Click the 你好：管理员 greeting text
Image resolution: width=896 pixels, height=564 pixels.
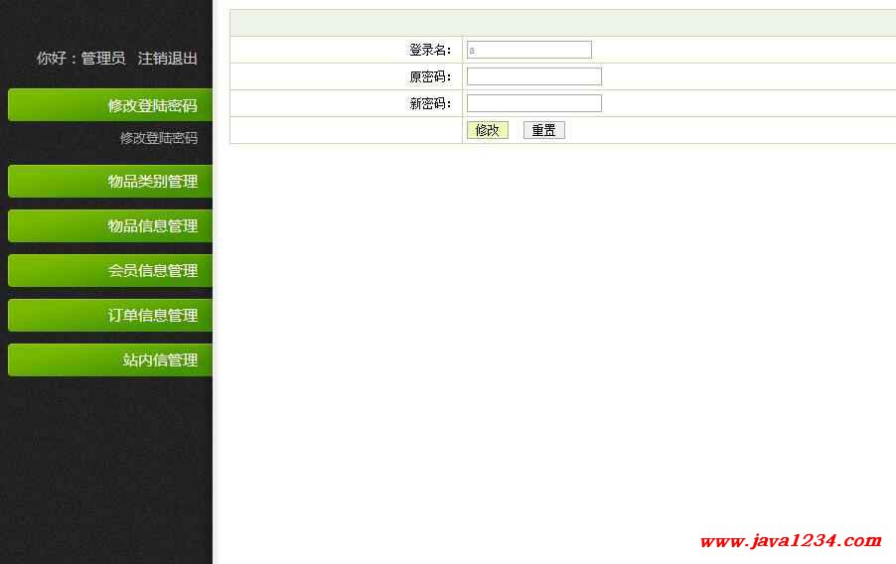(x=80, y=59)
